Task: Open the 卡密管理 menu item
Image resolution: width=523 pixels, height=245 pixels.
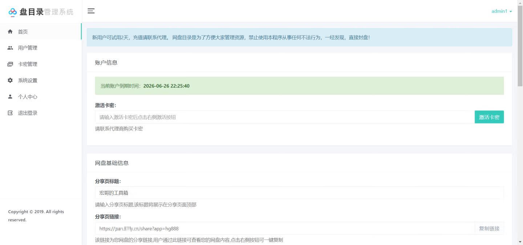Action: click(x=27, y=64)
